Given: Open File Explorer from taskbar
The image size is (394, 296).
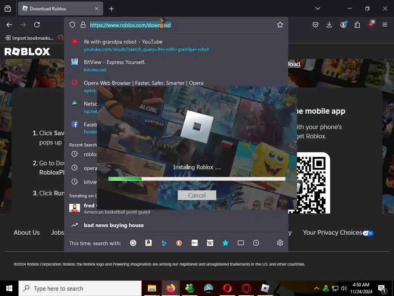Looking at the screenshot, I should [x=152, y=288].
